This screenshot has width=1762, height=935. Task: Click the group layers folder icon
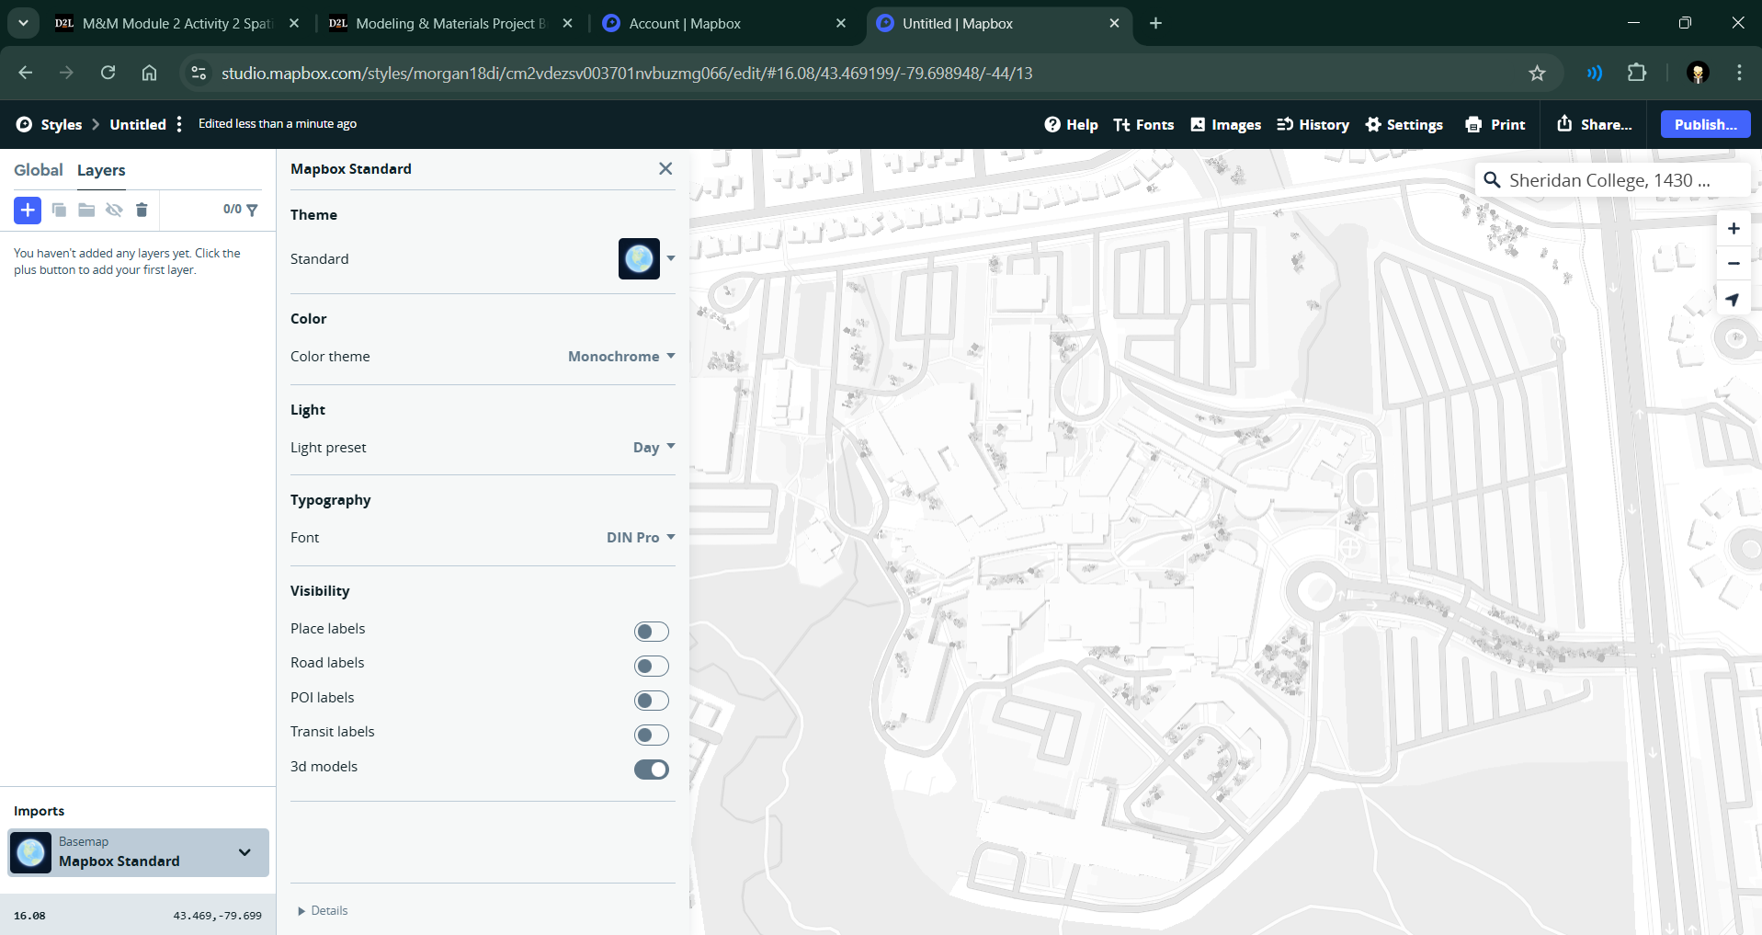(86, 211)
